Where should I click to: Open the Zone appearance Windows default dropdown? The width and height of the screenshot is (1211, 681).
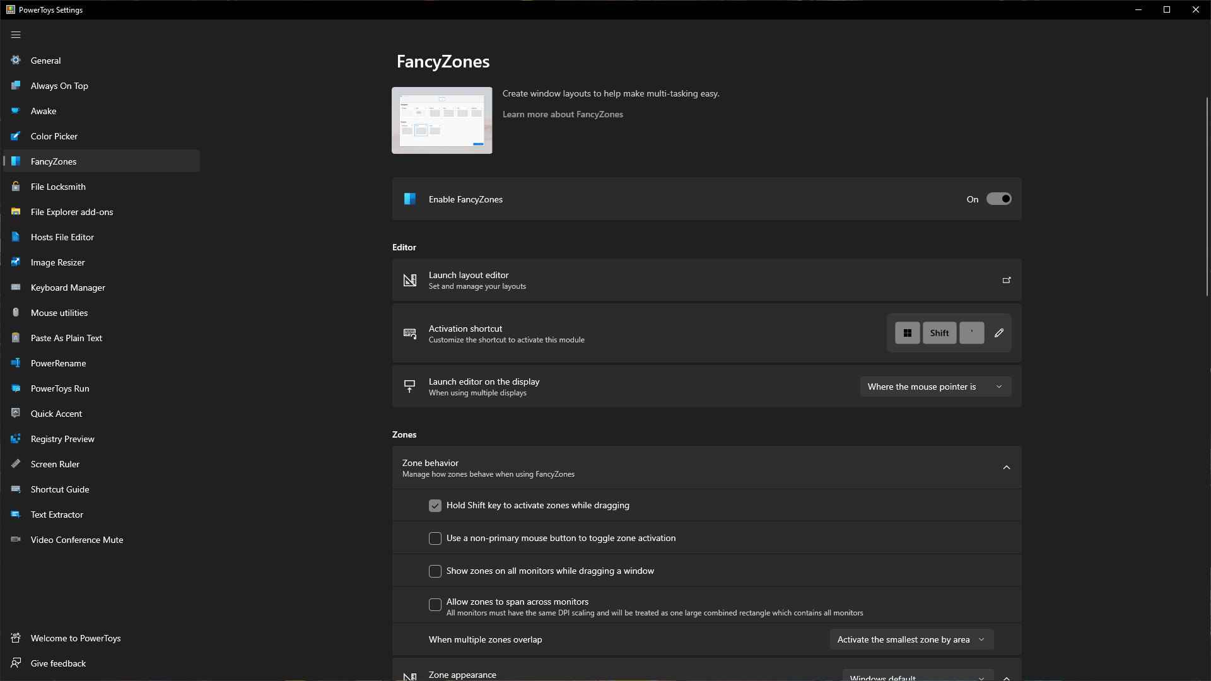point(918,676)
